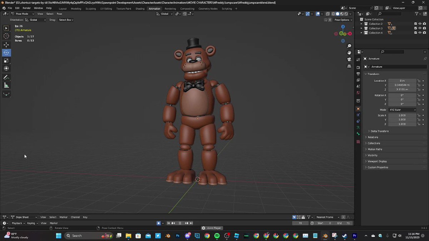Image resolution: width=429 pixels, height=241 pixels.
Task: Pause animation playback
Action: 180,223
